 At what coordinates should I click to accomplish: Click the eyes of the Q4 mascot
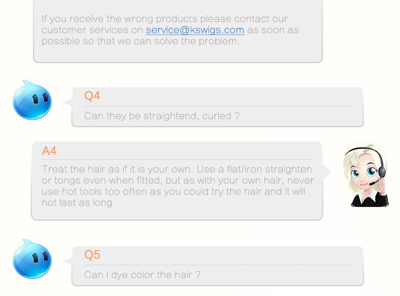coord(40,98)
